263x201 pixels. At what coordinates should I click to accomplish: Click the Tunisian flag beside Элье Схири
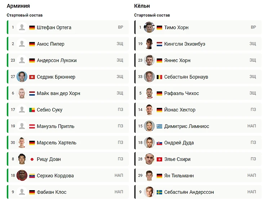[x=159, y=160]
